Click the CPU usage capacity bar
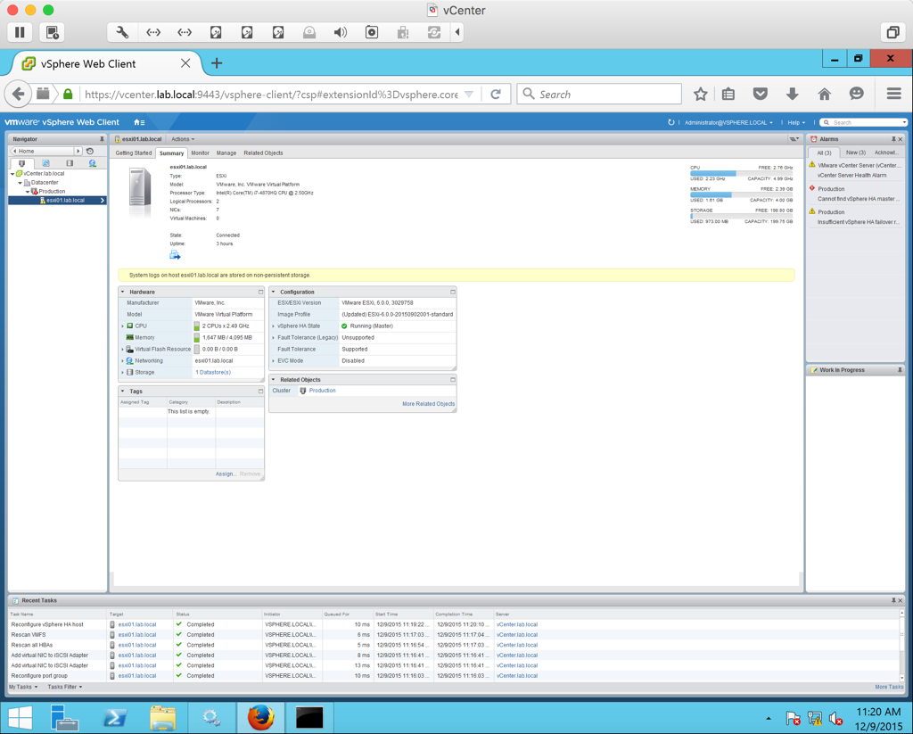Screen dimensions: 913x734 (x=741, y=173)
